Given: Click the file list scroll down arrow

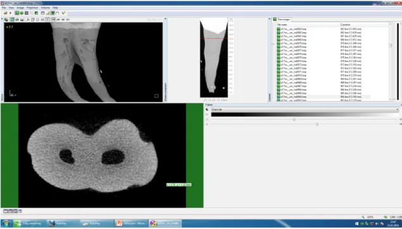Looking at the screenshot, I should [391, 99].
